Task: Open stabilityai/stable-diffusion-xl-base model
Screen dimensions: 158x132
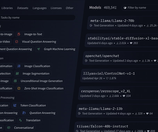Action: 123,38
